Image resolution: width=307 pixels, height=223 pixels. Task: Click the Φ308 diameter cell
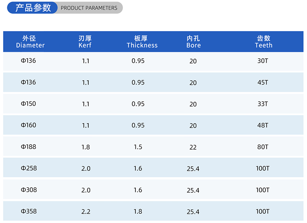click(29, 190)
